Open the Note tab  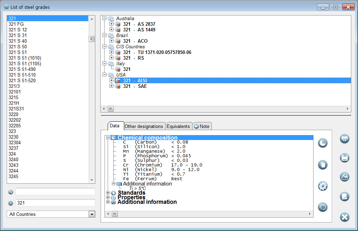[202, 126]
